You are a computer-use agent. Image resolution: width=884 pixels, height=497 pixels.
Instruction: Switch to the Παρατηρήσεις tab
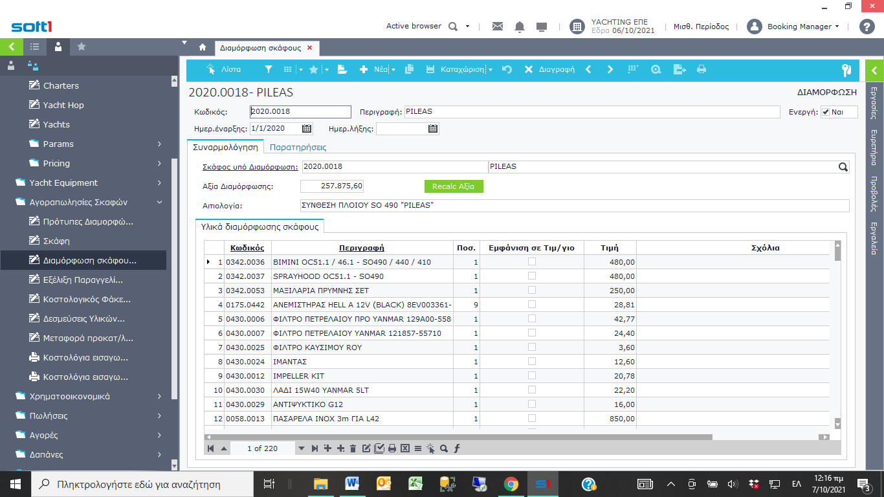pos(298,147)
